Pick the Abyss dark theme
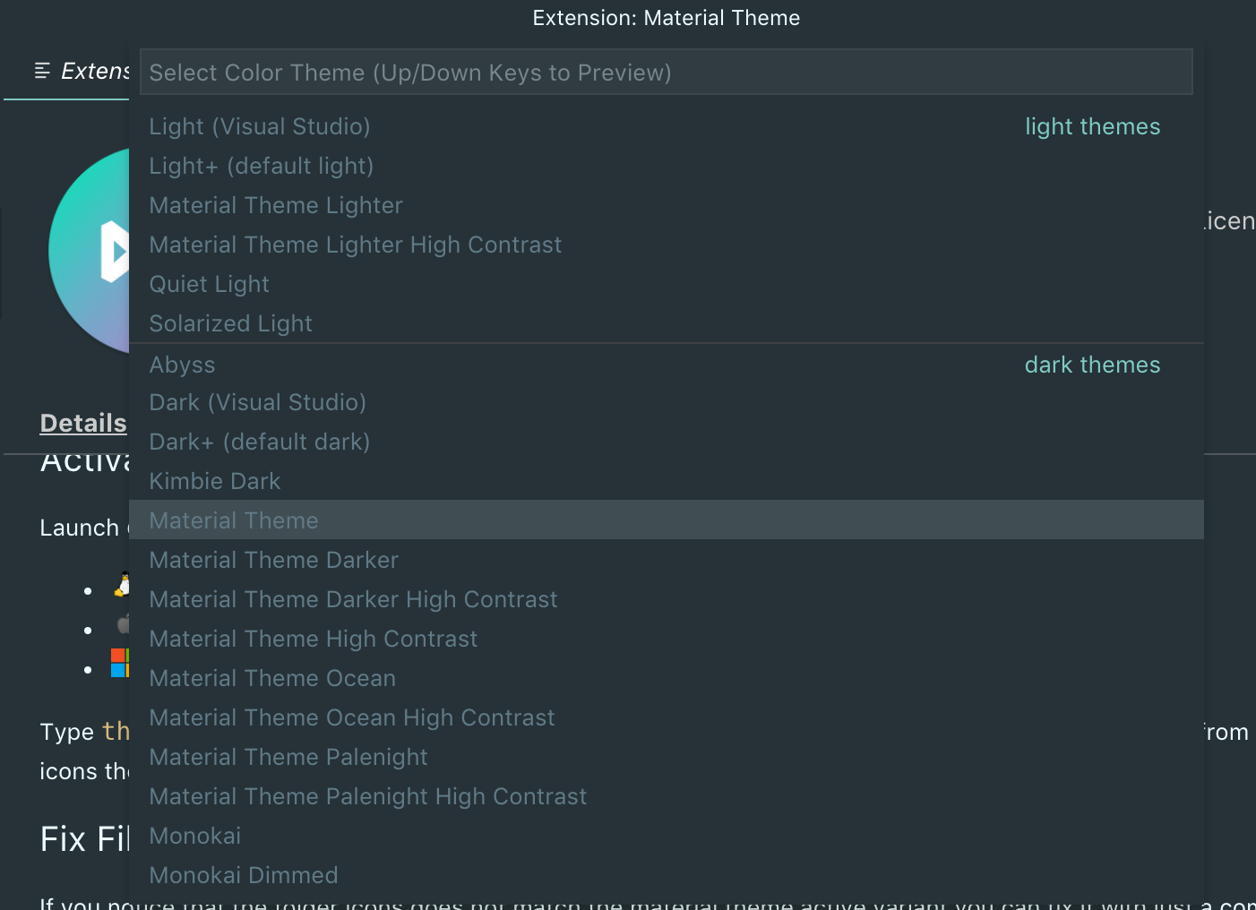The width and height of the screenshot is (1256, 910). click(x=183, y=365)
